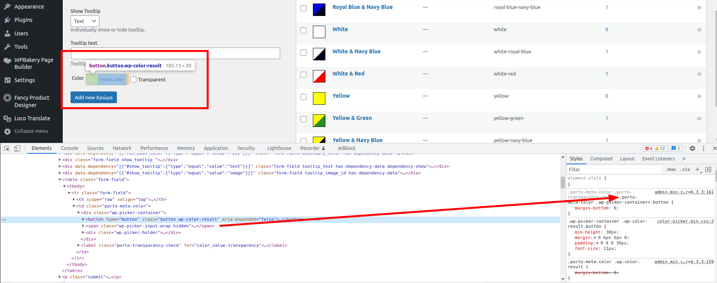The width and height of the screenshot is (717, 283).
Task: Click the Add new Χρώμα button
Action: pyautogui.click(x=94, y=97)
